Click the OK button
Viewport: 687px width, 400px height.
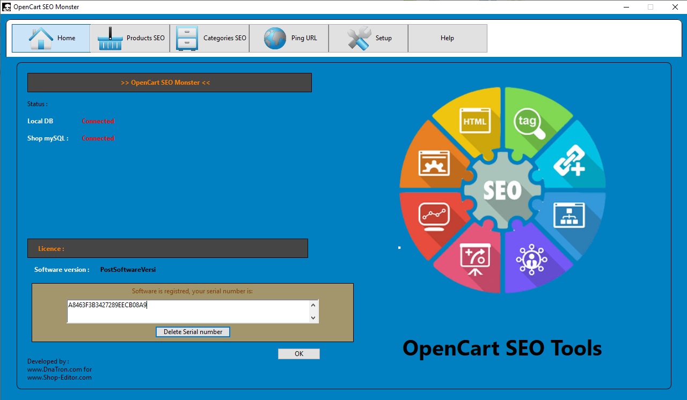299,354
